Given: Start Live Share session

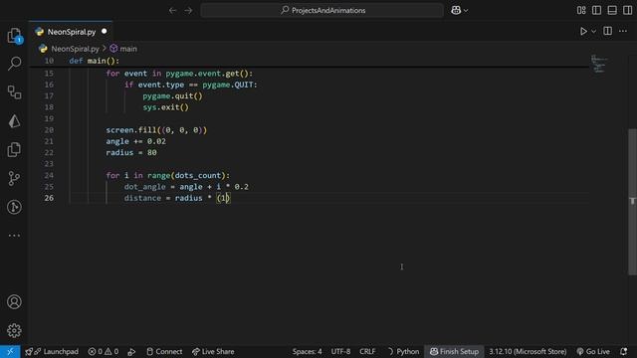Looking at the screenshot, I should click(213, 351).
